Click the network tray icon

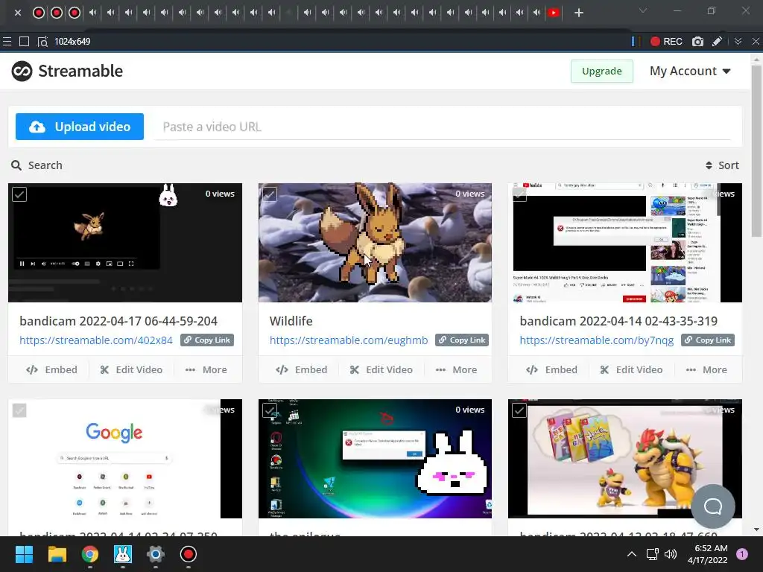[x=652, y=554]
